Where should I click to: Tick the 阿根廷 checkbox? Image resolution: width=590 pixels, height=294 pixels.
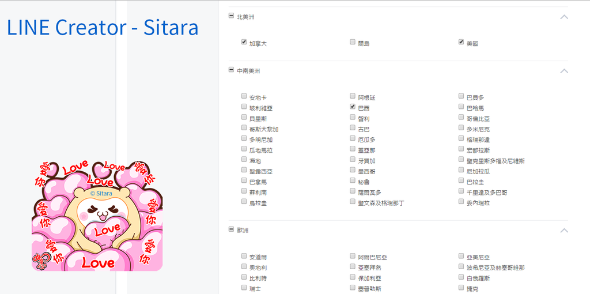[x=353, y=96]
